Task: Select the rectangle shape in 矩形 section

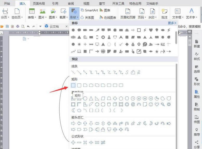Action: (73, 85)
